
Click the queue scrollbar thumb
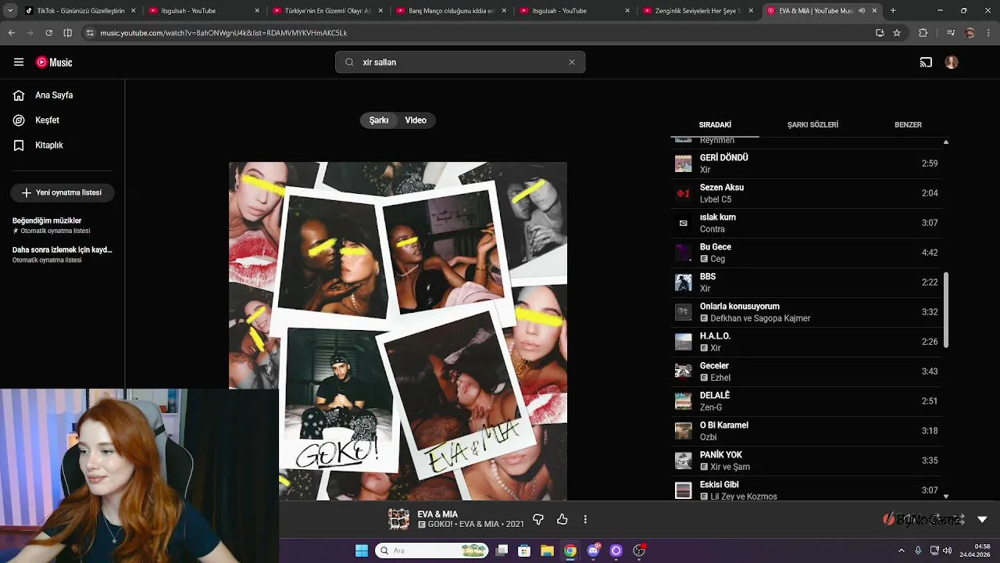coord(946,310)
